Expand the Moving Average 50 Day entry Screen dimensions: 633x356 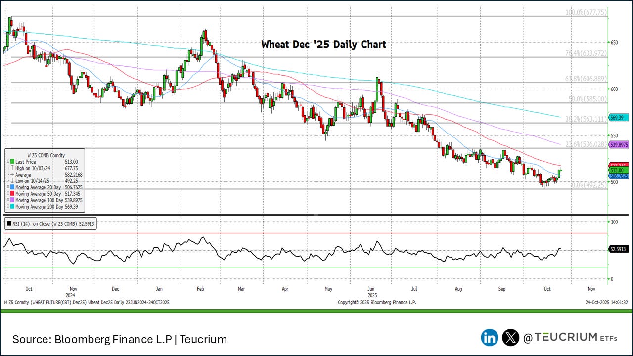7,194
